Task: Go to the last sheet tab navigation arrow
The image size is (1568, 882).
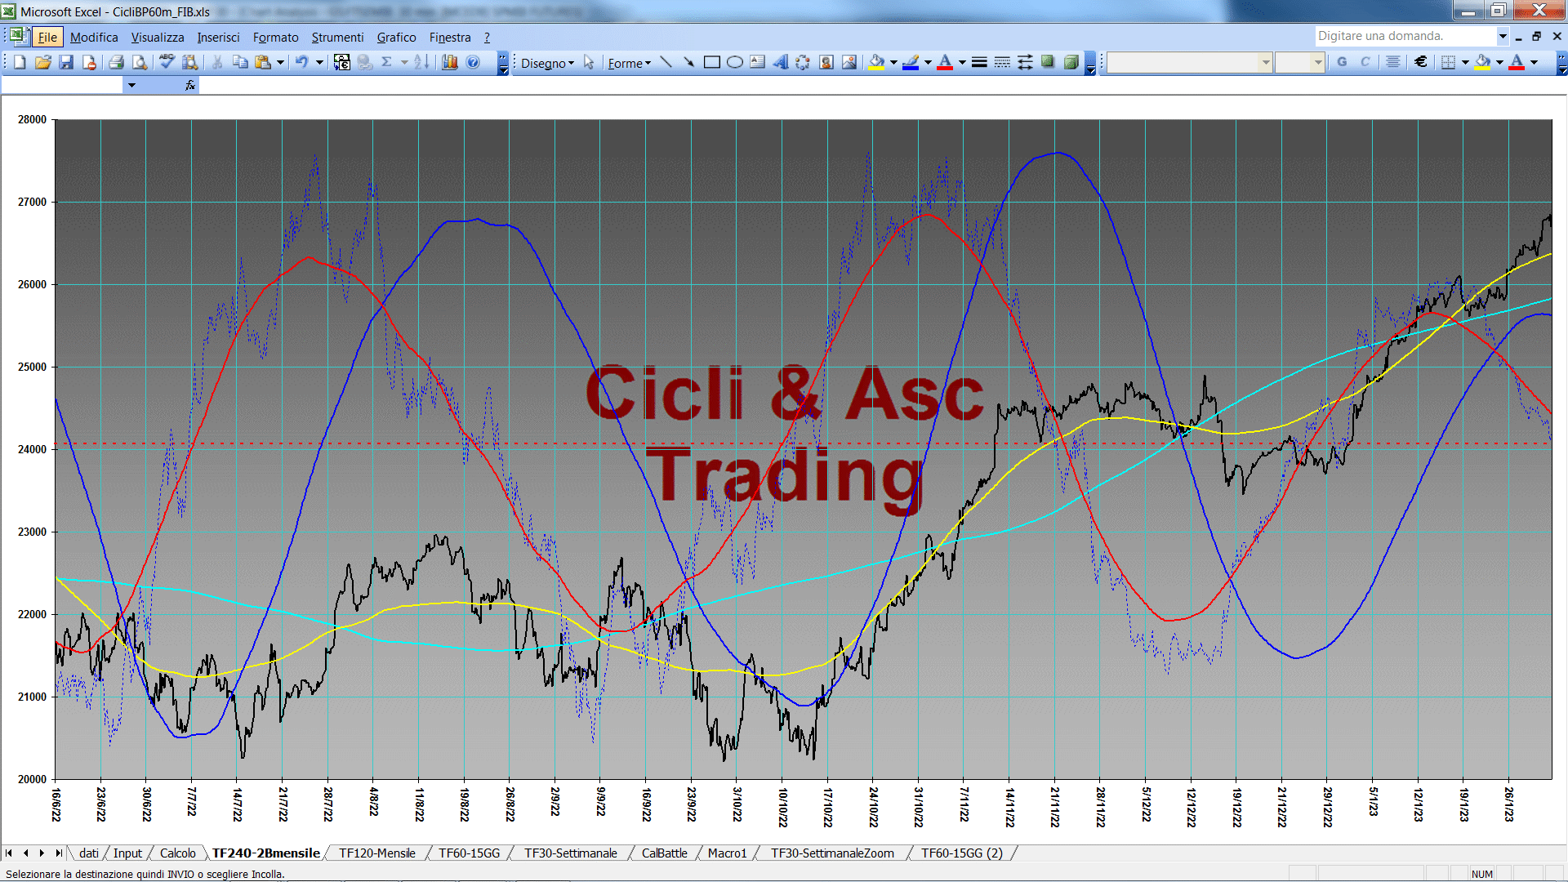Action: pyautogui.click(x=58, y=853)
